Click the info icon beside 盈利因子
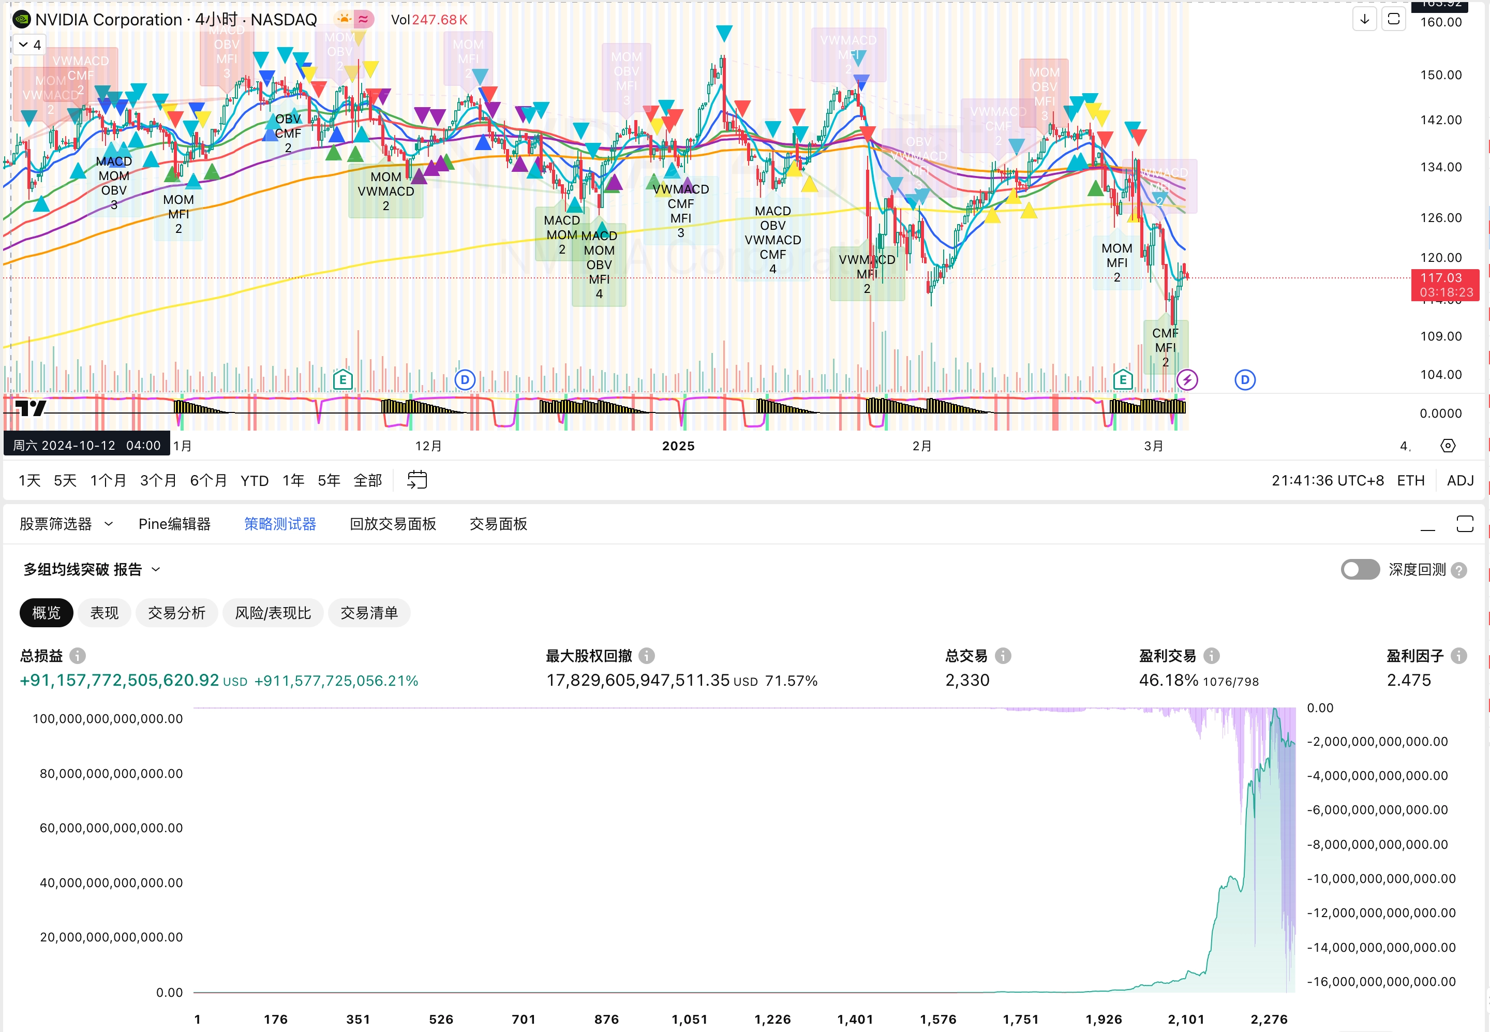Image resolution: width=1490 pixels, height=1032 pixels. pyautogui.click(x=1459, y=656)
